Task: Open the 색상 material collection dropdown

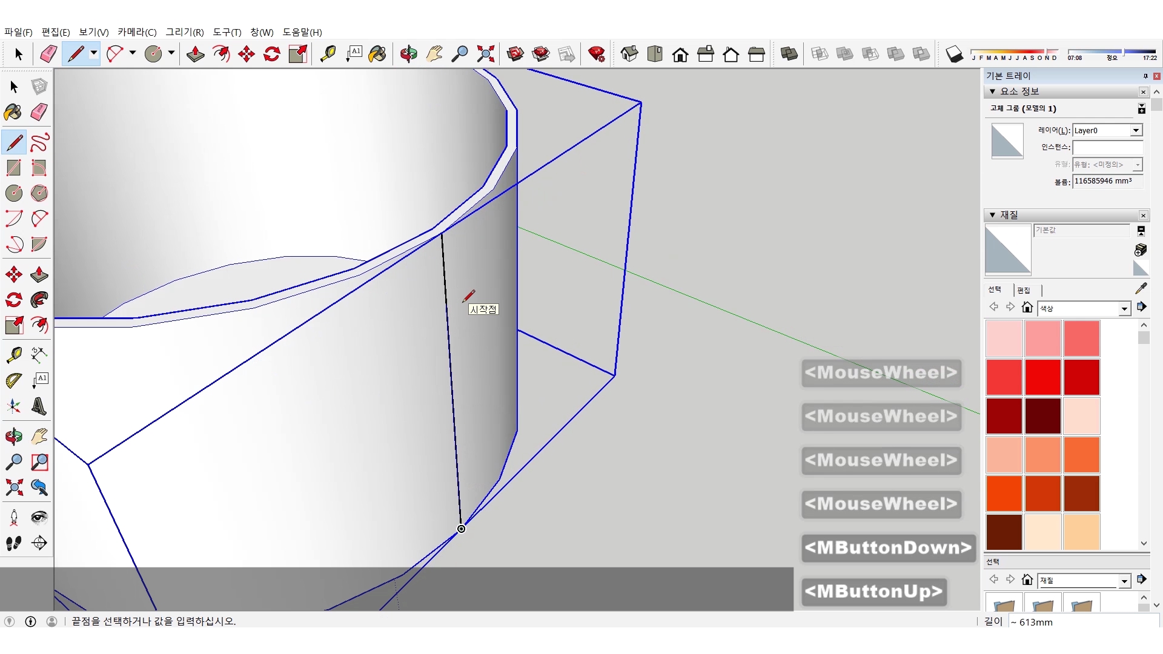Action: (1124, 309)
